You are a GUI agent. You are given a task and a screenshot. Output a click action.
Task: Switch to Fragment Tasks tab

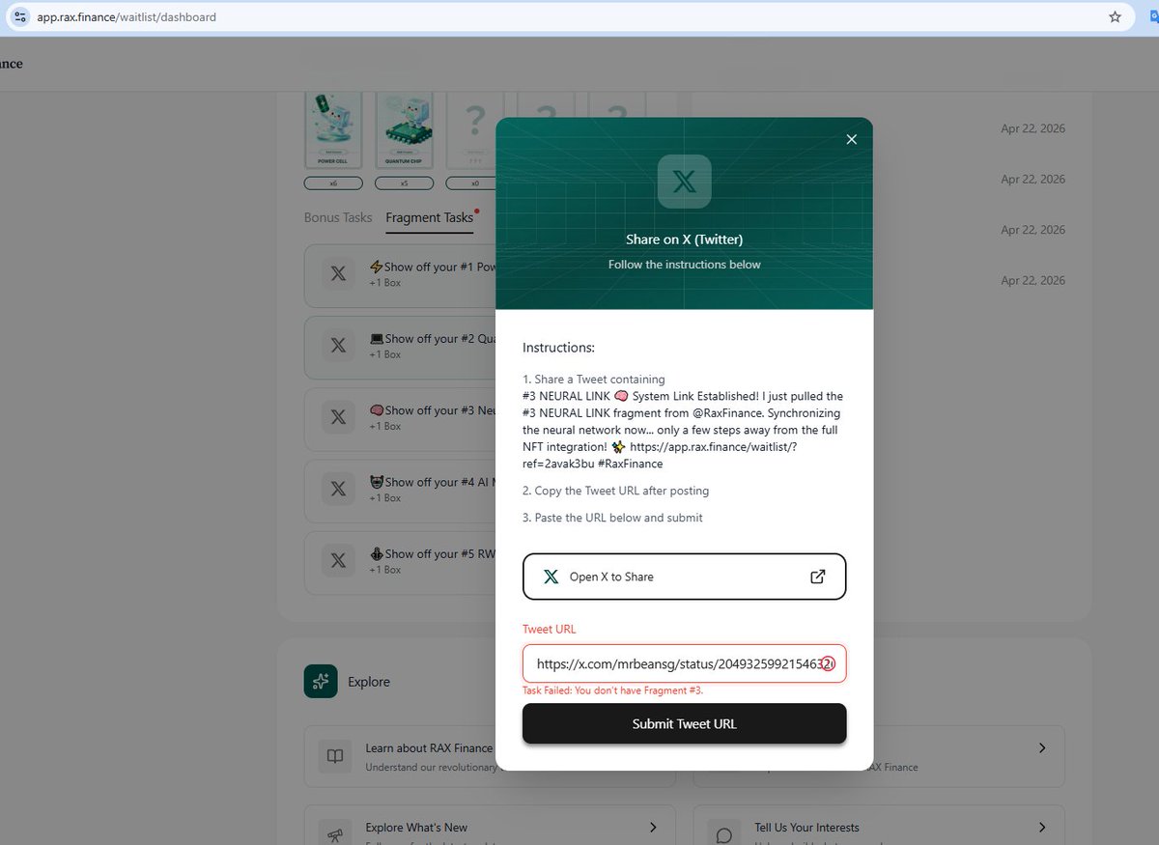pyautogui.click(x=430, y=217)
